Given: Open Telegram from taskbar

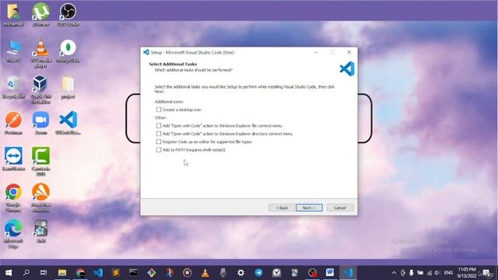Looking at the screenshot, I should coord(259,273).
